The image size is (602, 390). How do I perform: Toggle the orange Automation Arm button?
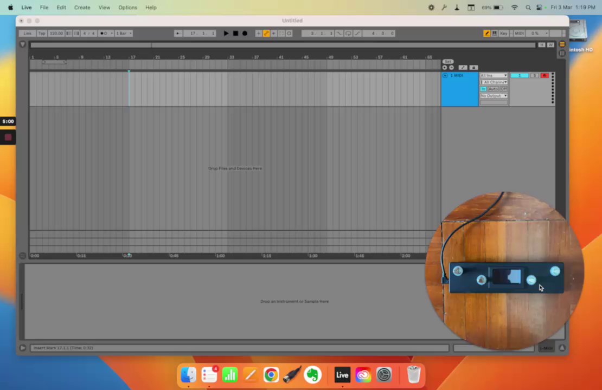266,34
